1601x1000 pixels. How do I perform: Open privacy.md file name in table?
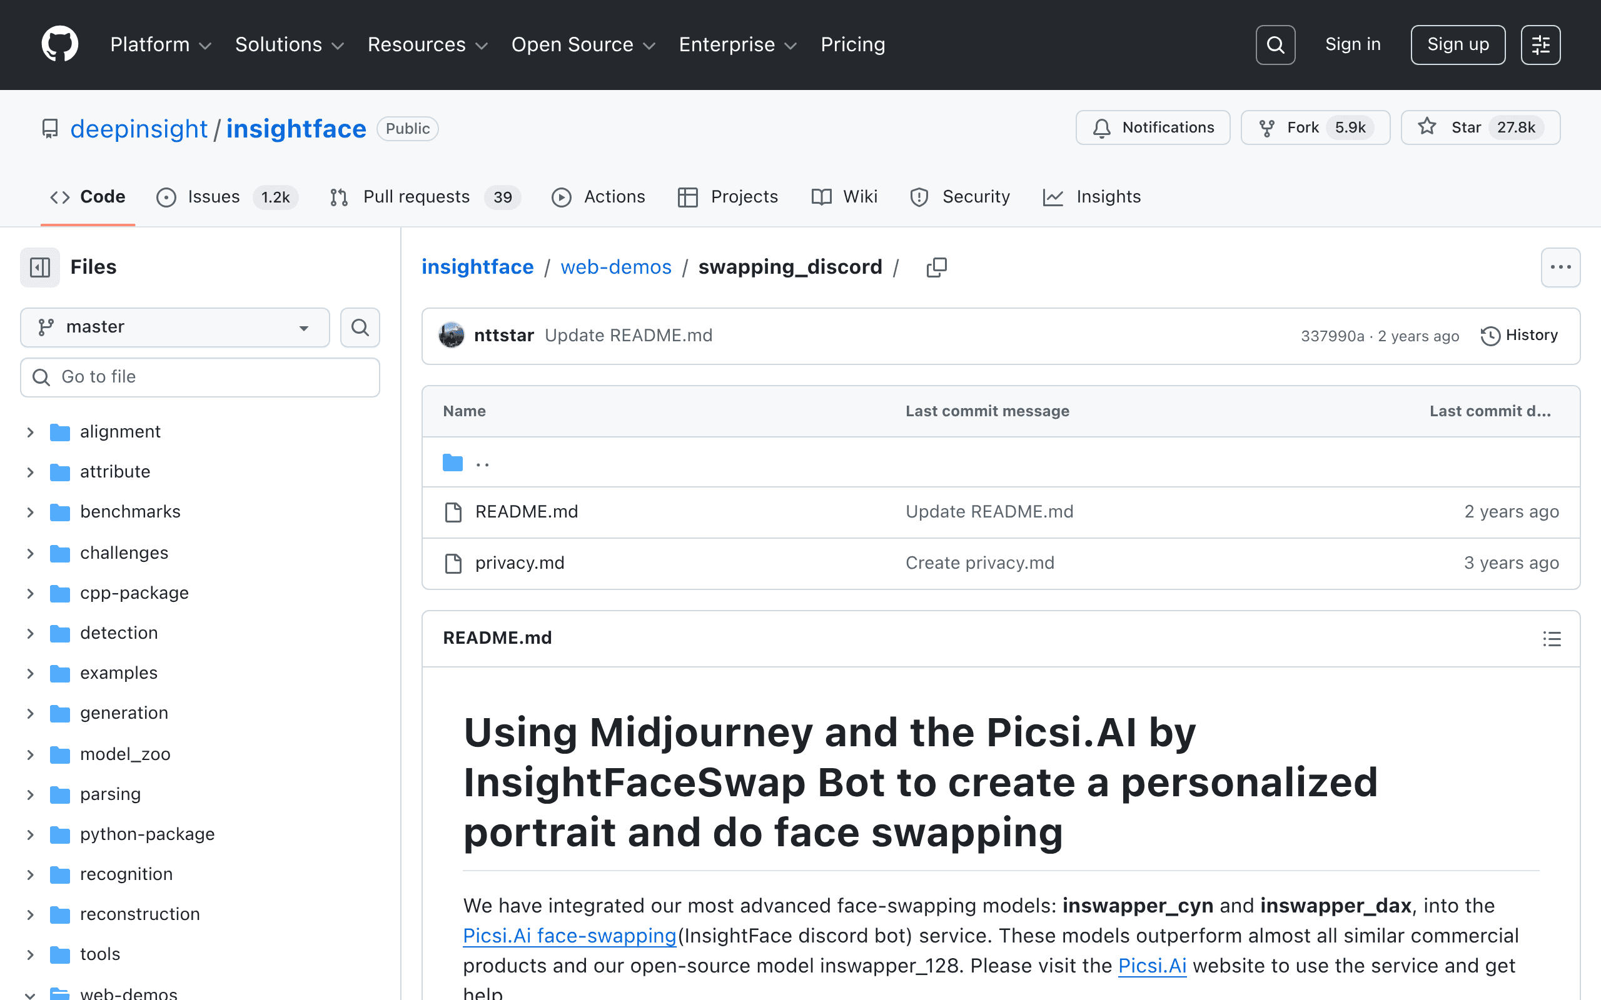pyautogui.click(x=520, y=564)
